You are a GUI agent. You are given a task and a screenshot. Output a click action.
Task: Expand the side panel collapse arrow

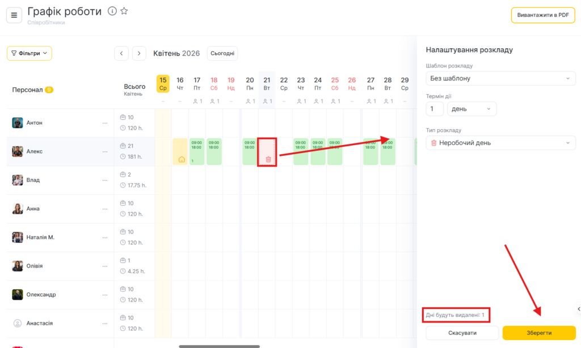coord(578,309)
